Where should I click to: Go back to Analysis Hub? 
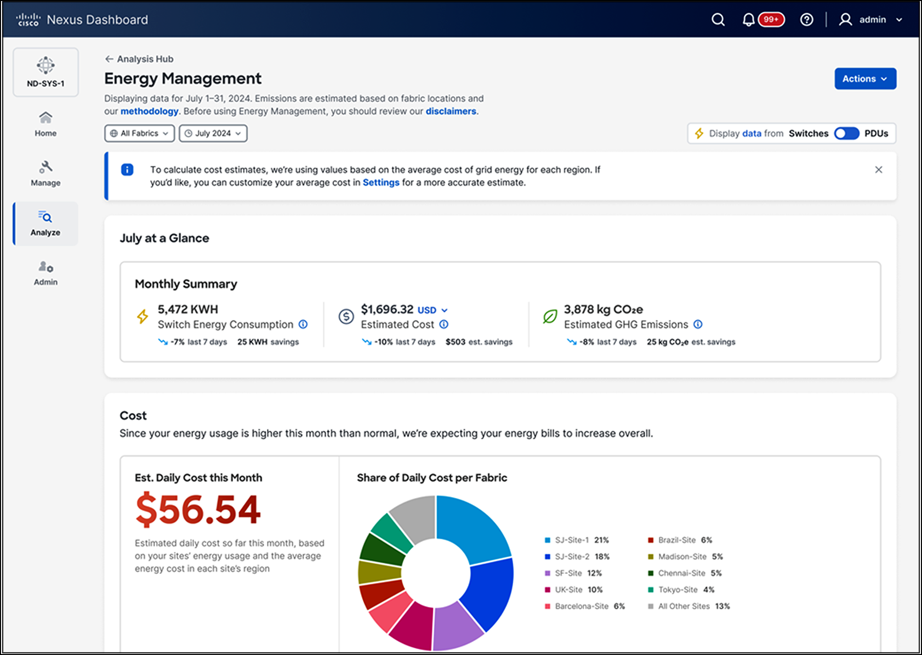point(139,59)
